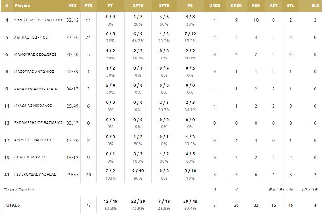Screen dimensions: 323x217
Task: Sort table by PTS column header
Action: [88, 5]
